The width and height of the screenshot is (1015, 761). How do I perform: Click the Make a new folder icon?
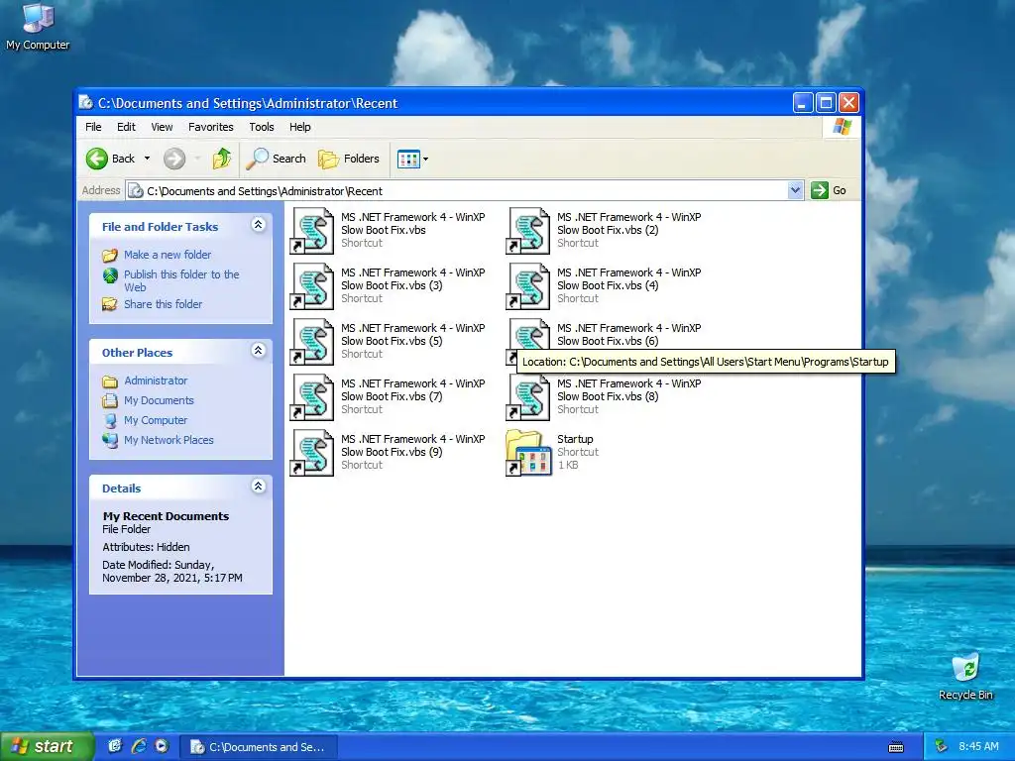point(110,255)
